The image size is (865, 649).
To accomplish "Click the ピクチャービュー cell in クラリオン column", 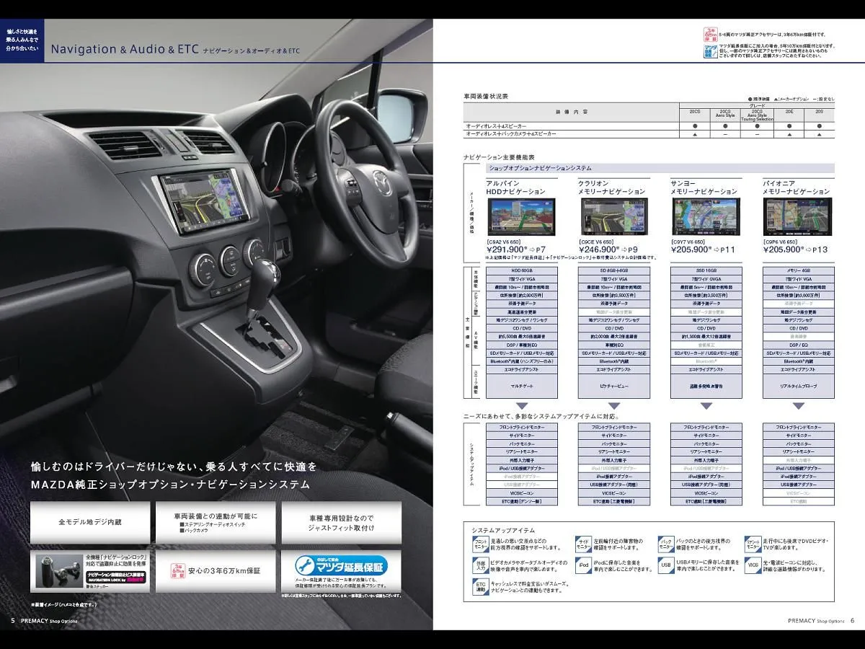I will click(x=614, y=387).
